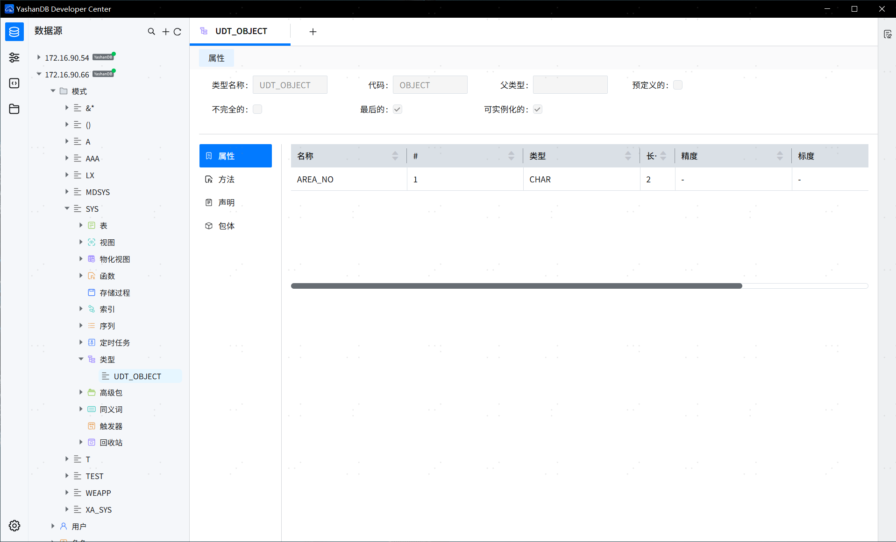
Task: Click the search icon in 数据源 panel
Action: pyautogui.click(x=151, y=31)
